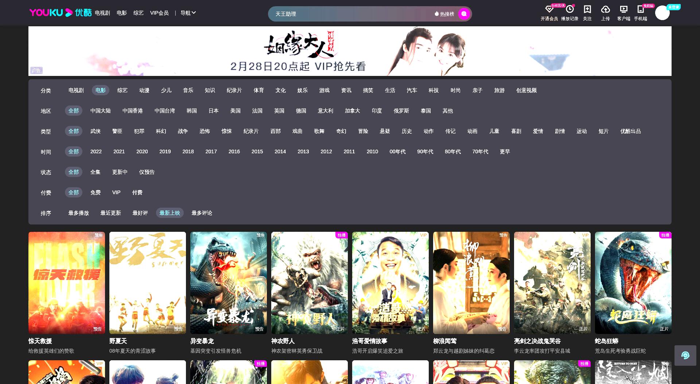Viewport: 700px width, 384px height.
Task: Open the hot search ranking (热搜榜)
Action: 444,14
